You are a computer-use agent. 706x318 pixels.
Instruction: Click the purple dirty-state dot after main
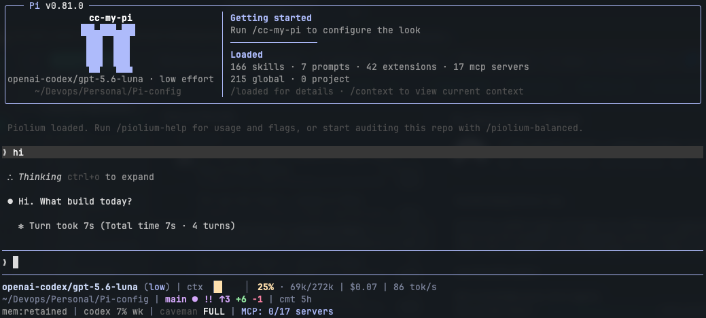coord(195,299)
